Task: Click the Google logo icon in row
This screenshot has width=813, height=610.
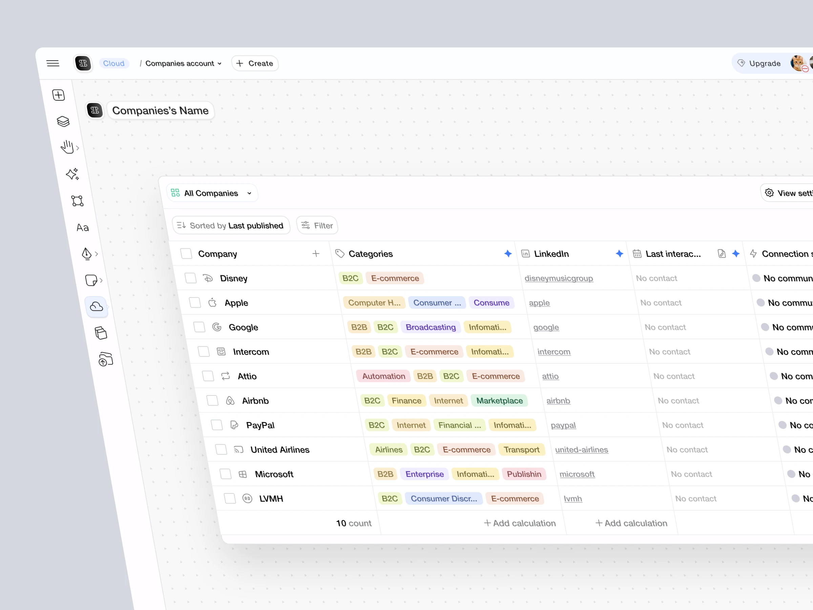Action: pos(217,327)
